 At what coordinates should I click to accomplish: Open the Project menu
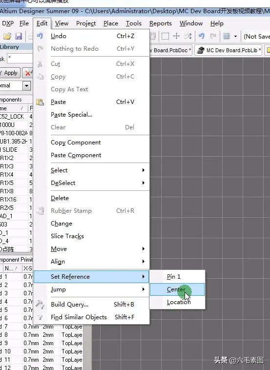pos(86,23)
